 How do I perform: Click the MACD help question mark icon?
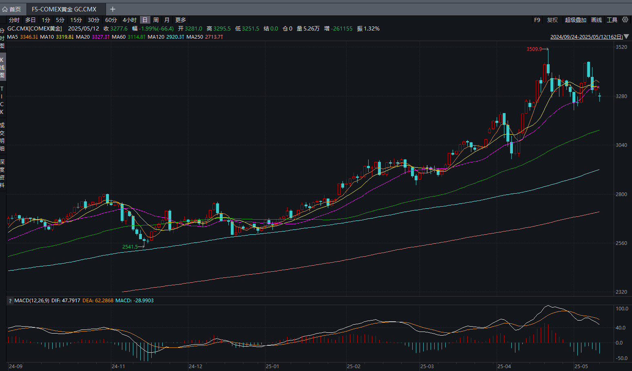9,300
